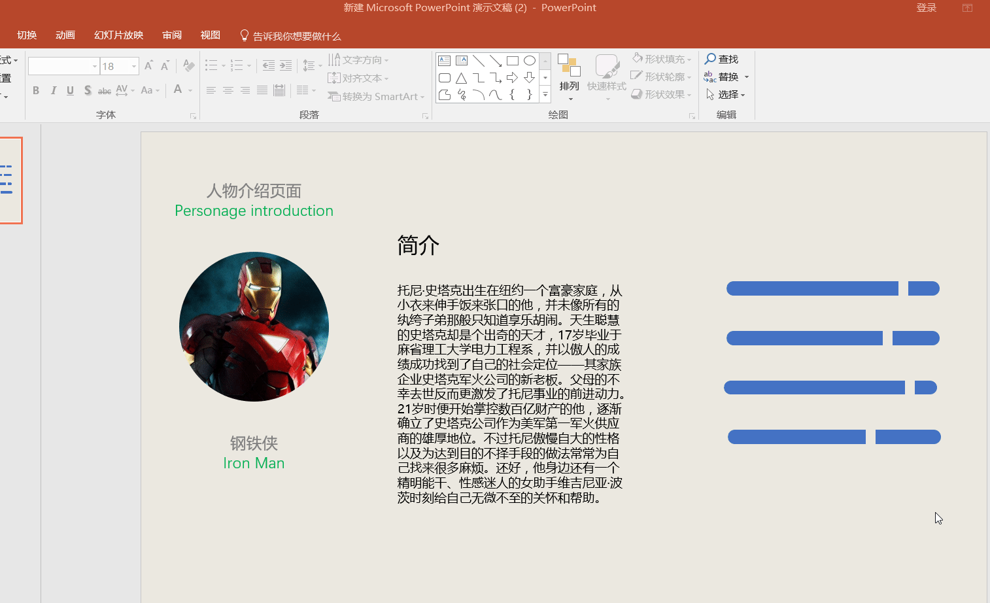Open the 审阅 ribbon tab
The image size is (990, 603).
click(172, 35)
